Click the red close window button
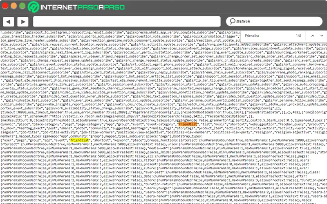This screenshot has width=327, height=204. (5, 6)
